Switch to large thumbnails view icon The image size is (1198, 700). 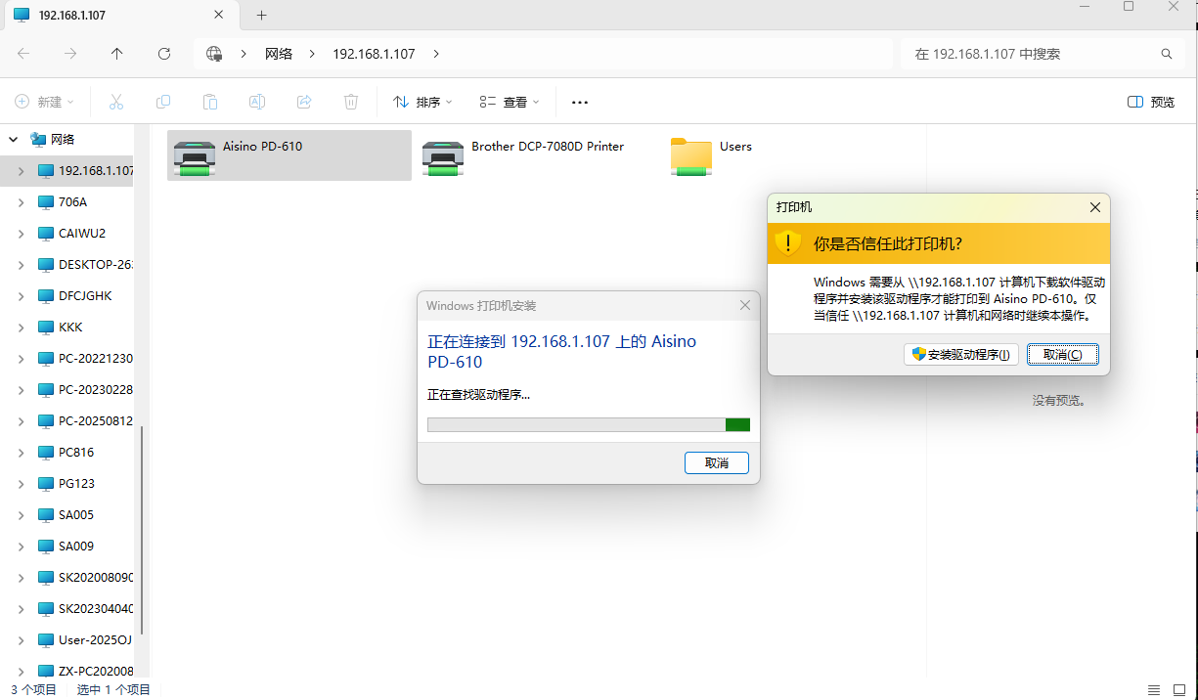(x=1178, y=689)
